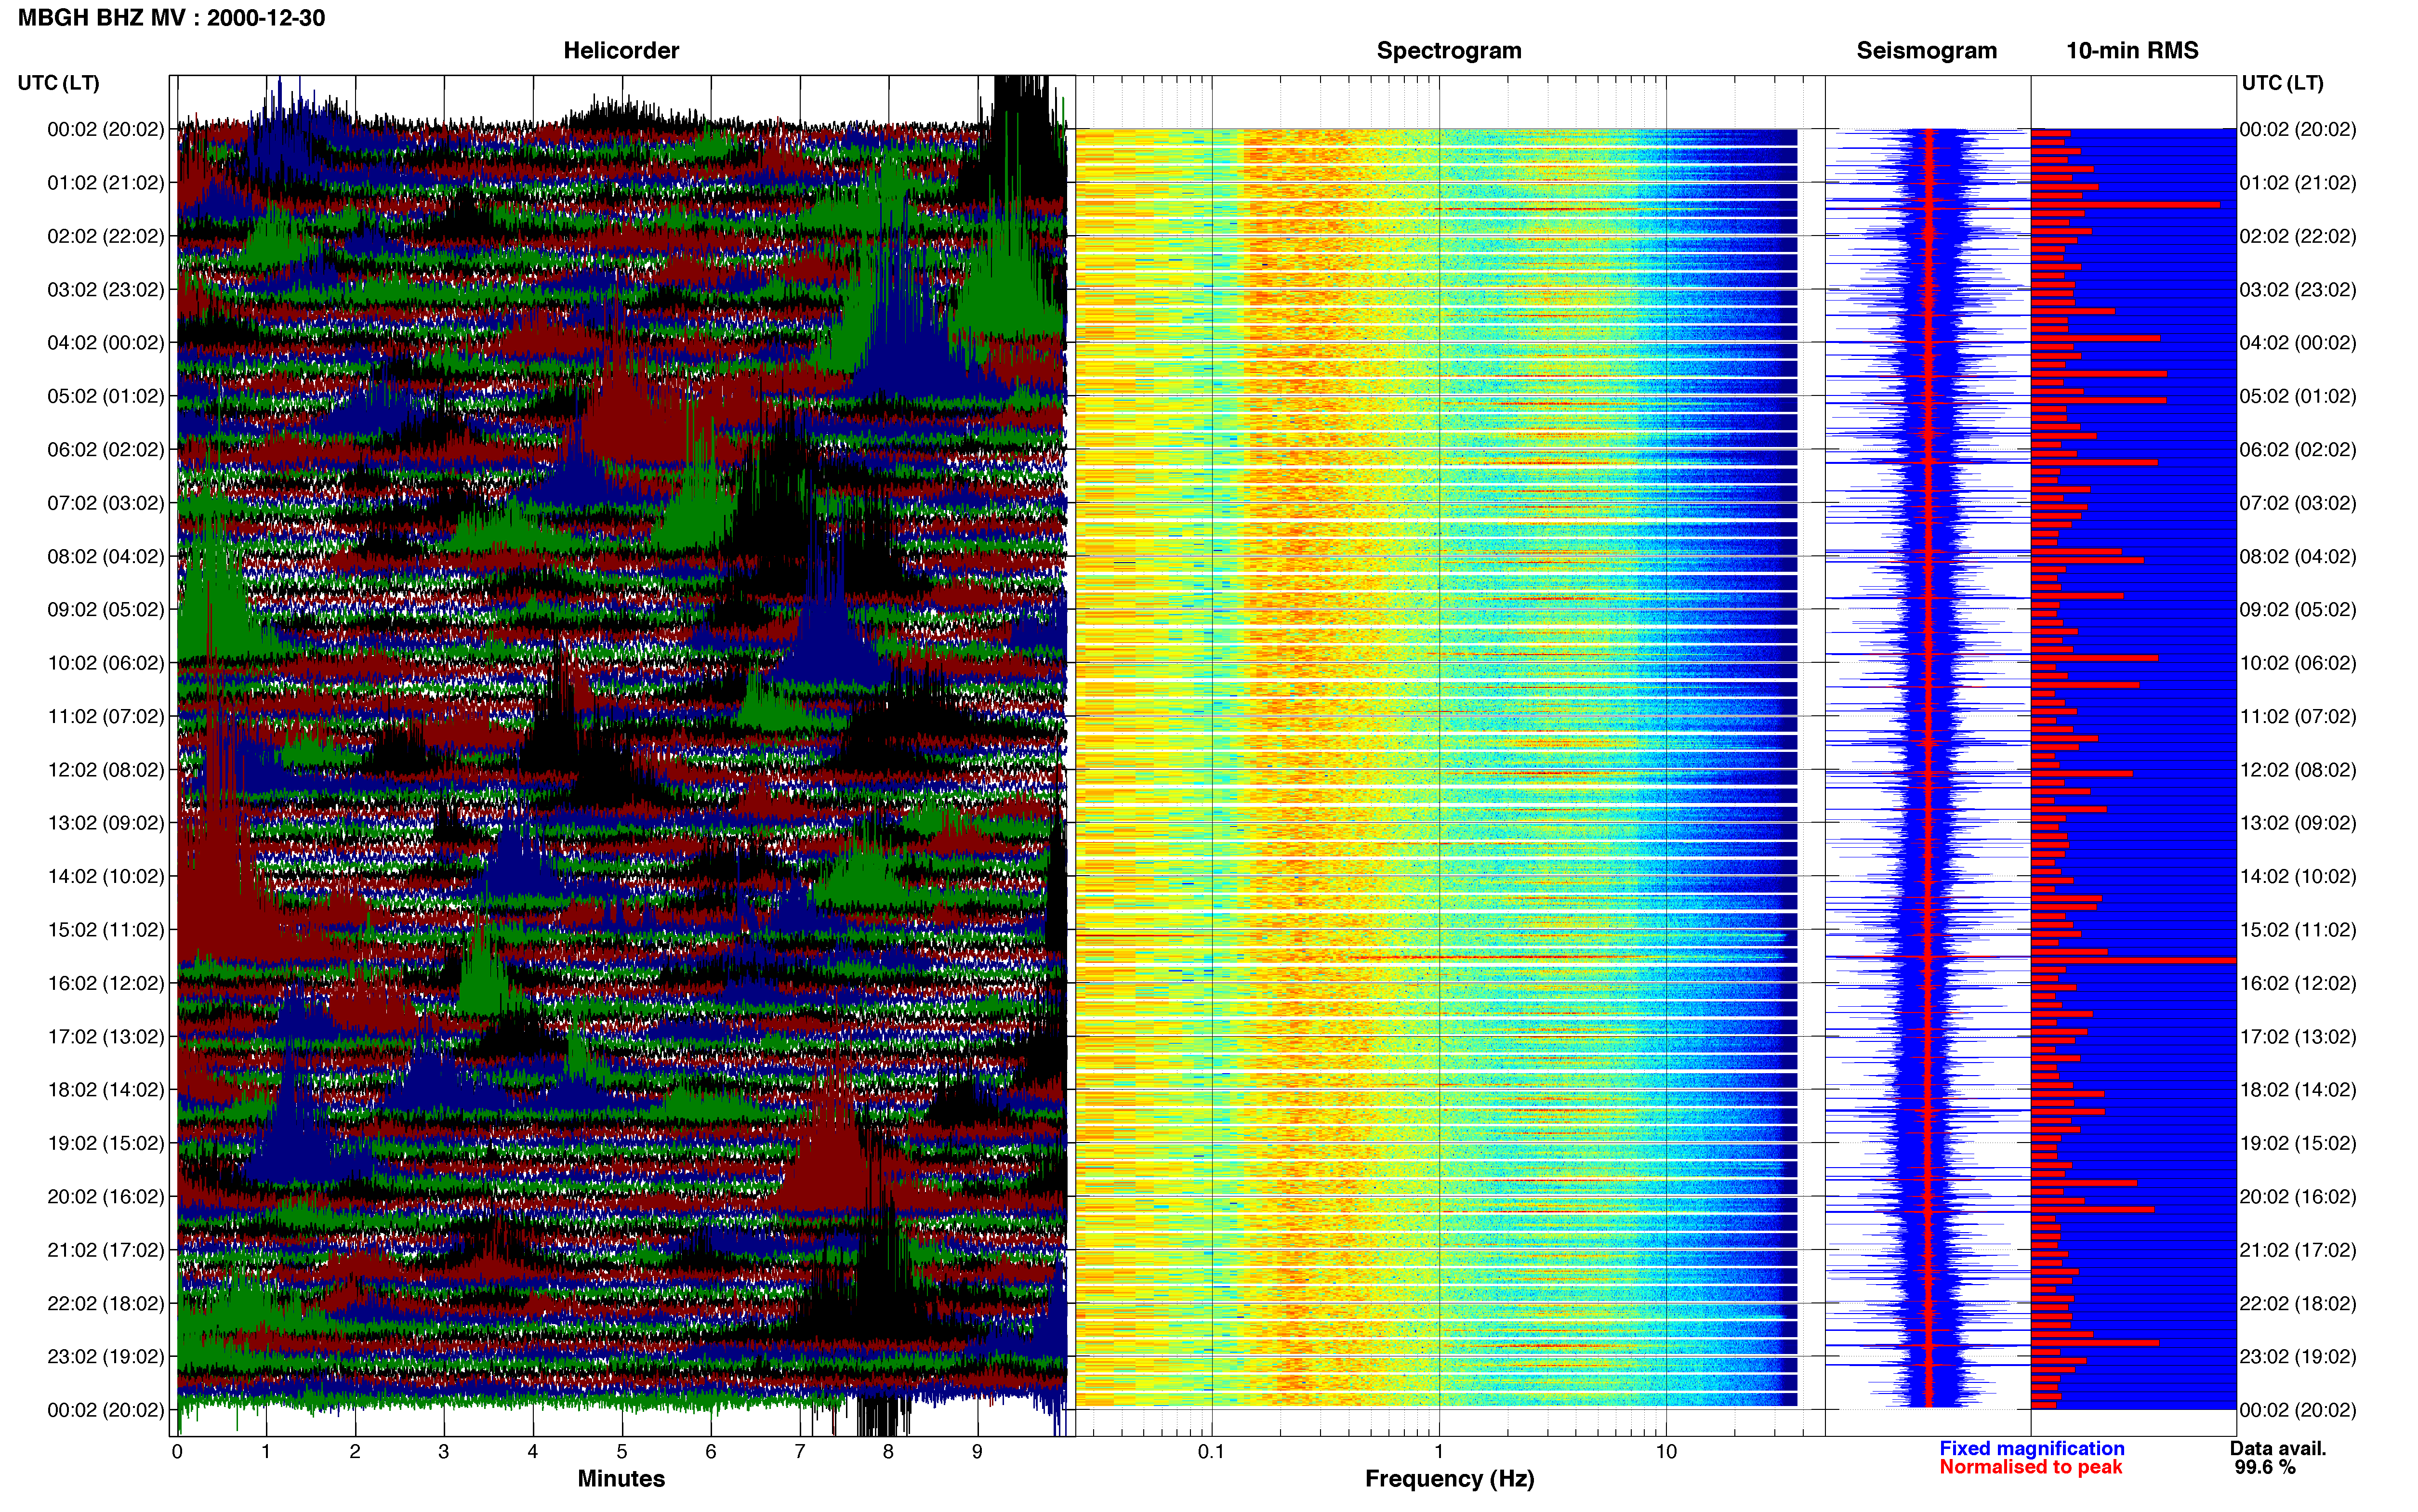Click the right '12:02 (08:02)' time label

(2298, 770)
